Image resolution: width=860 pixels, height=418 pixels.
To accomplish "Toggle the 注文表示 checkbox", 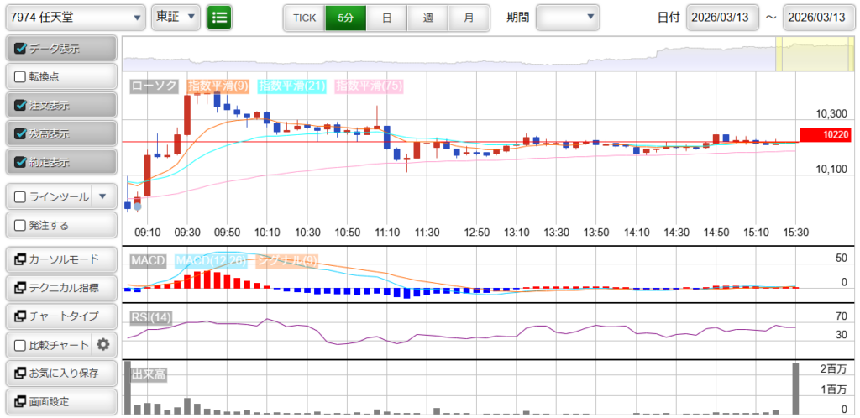I will [x=21, y=106].
